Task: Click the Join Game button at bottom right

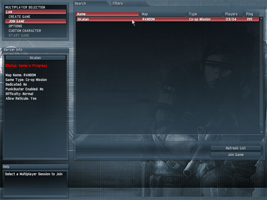Action: click(x=236, y=155)
